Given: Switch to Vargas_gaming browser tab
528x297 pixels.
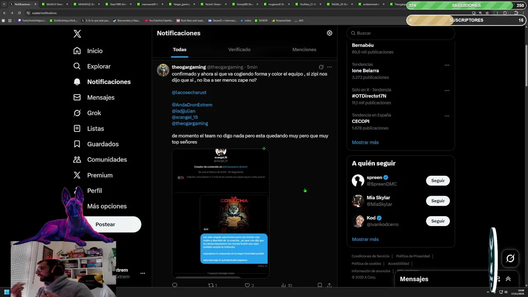Looking at the screenshot, I should tap(181, 4).
